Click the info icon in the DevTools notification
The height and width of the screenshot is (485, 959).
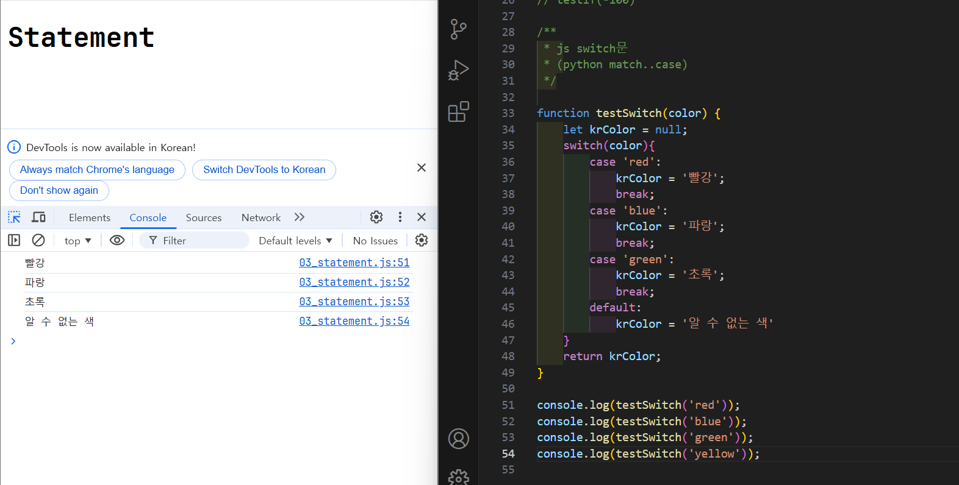(14, 147)
